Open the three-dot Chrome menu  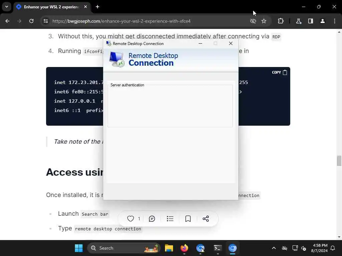pyautogui.click(x=335, y=21)
